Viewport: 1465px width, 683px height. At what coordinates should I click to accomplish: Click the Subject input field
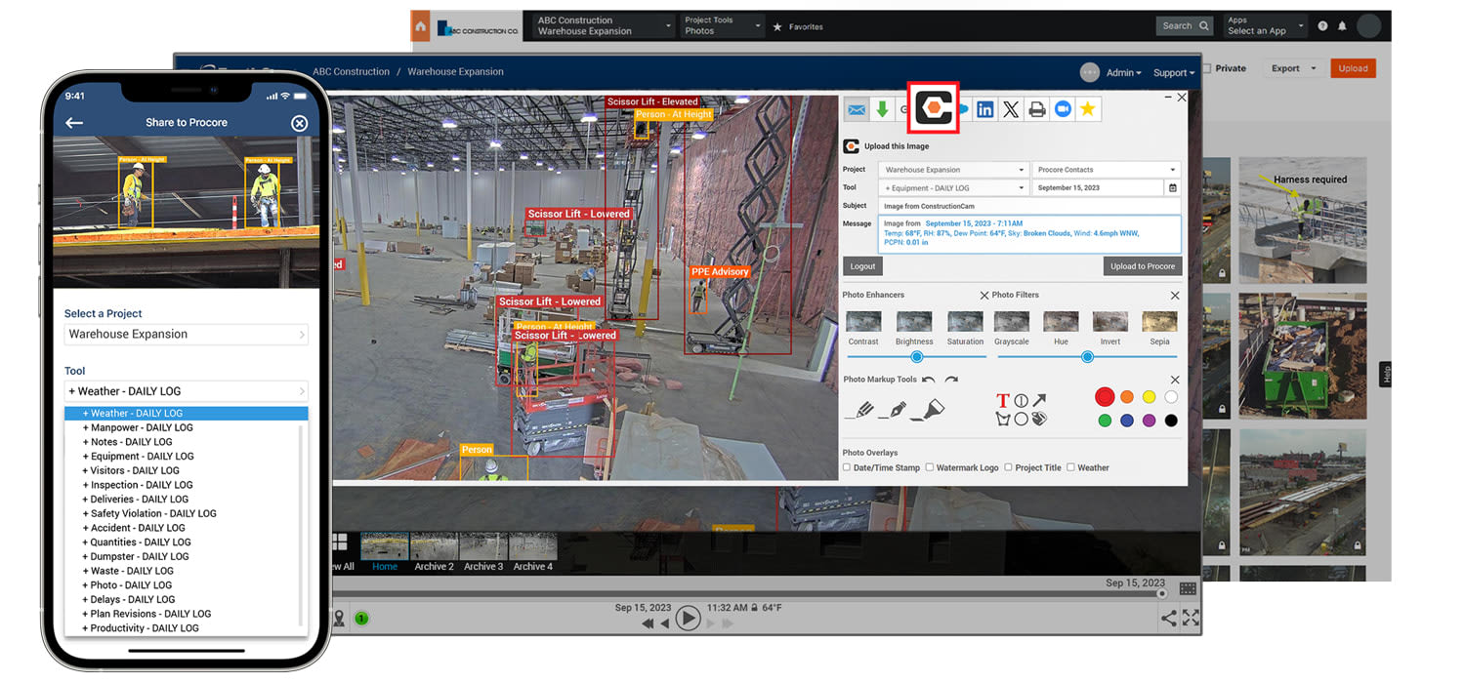(1029, 206)
